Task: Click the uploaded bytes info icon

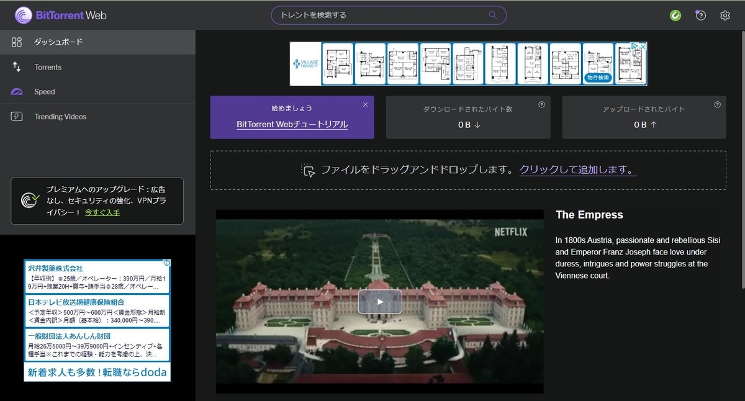Action: [717, 105]
